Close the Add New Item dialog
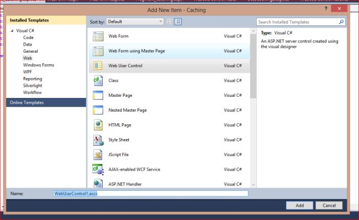The image size is (359, 220). click(x=339, y=9)
